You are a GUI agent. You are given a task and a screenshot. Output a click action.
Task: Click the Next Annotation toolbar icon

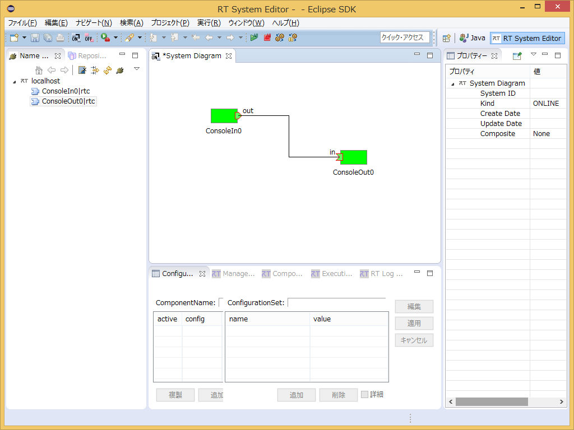(154, 38)
